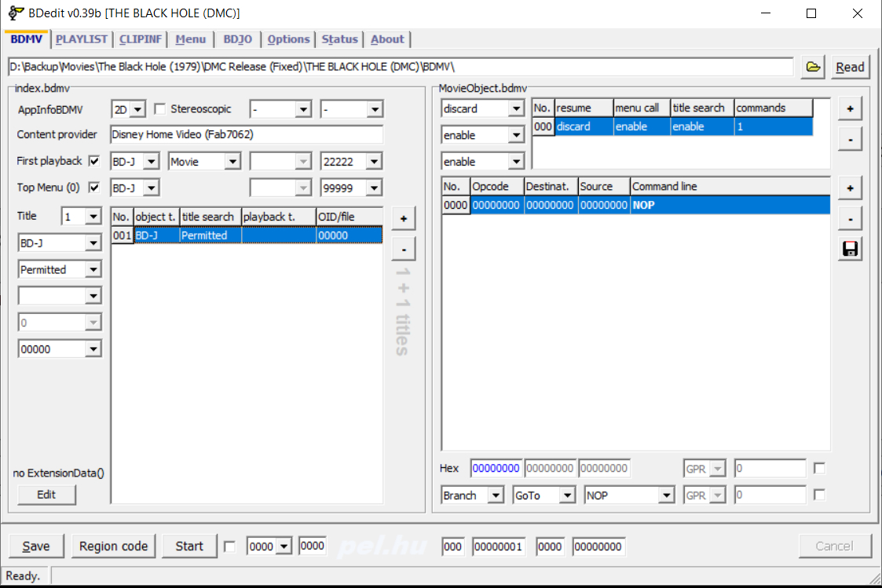Remove movie object with top minus button
Viewport: 882px width, 588px height.
click(x=849, y=139)
